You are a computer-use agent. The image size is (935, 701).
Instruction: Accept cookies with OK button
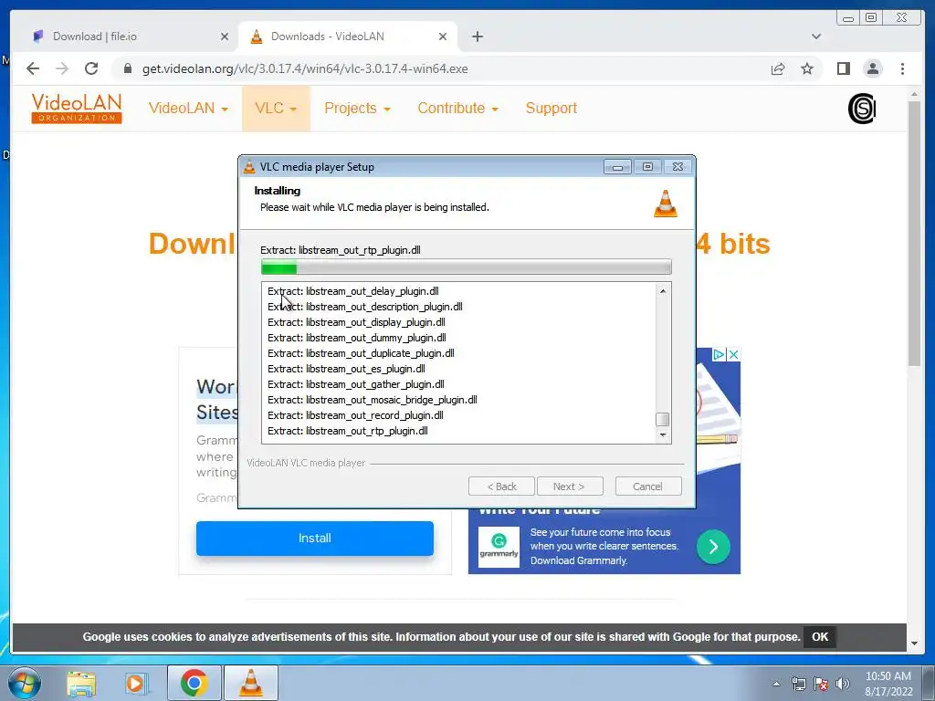tap(820, 636)
